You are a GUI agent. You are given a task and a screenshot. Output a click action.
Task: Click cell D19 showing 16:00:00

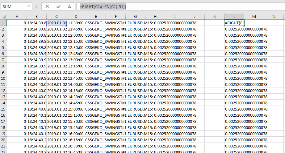tap(76, 134)
